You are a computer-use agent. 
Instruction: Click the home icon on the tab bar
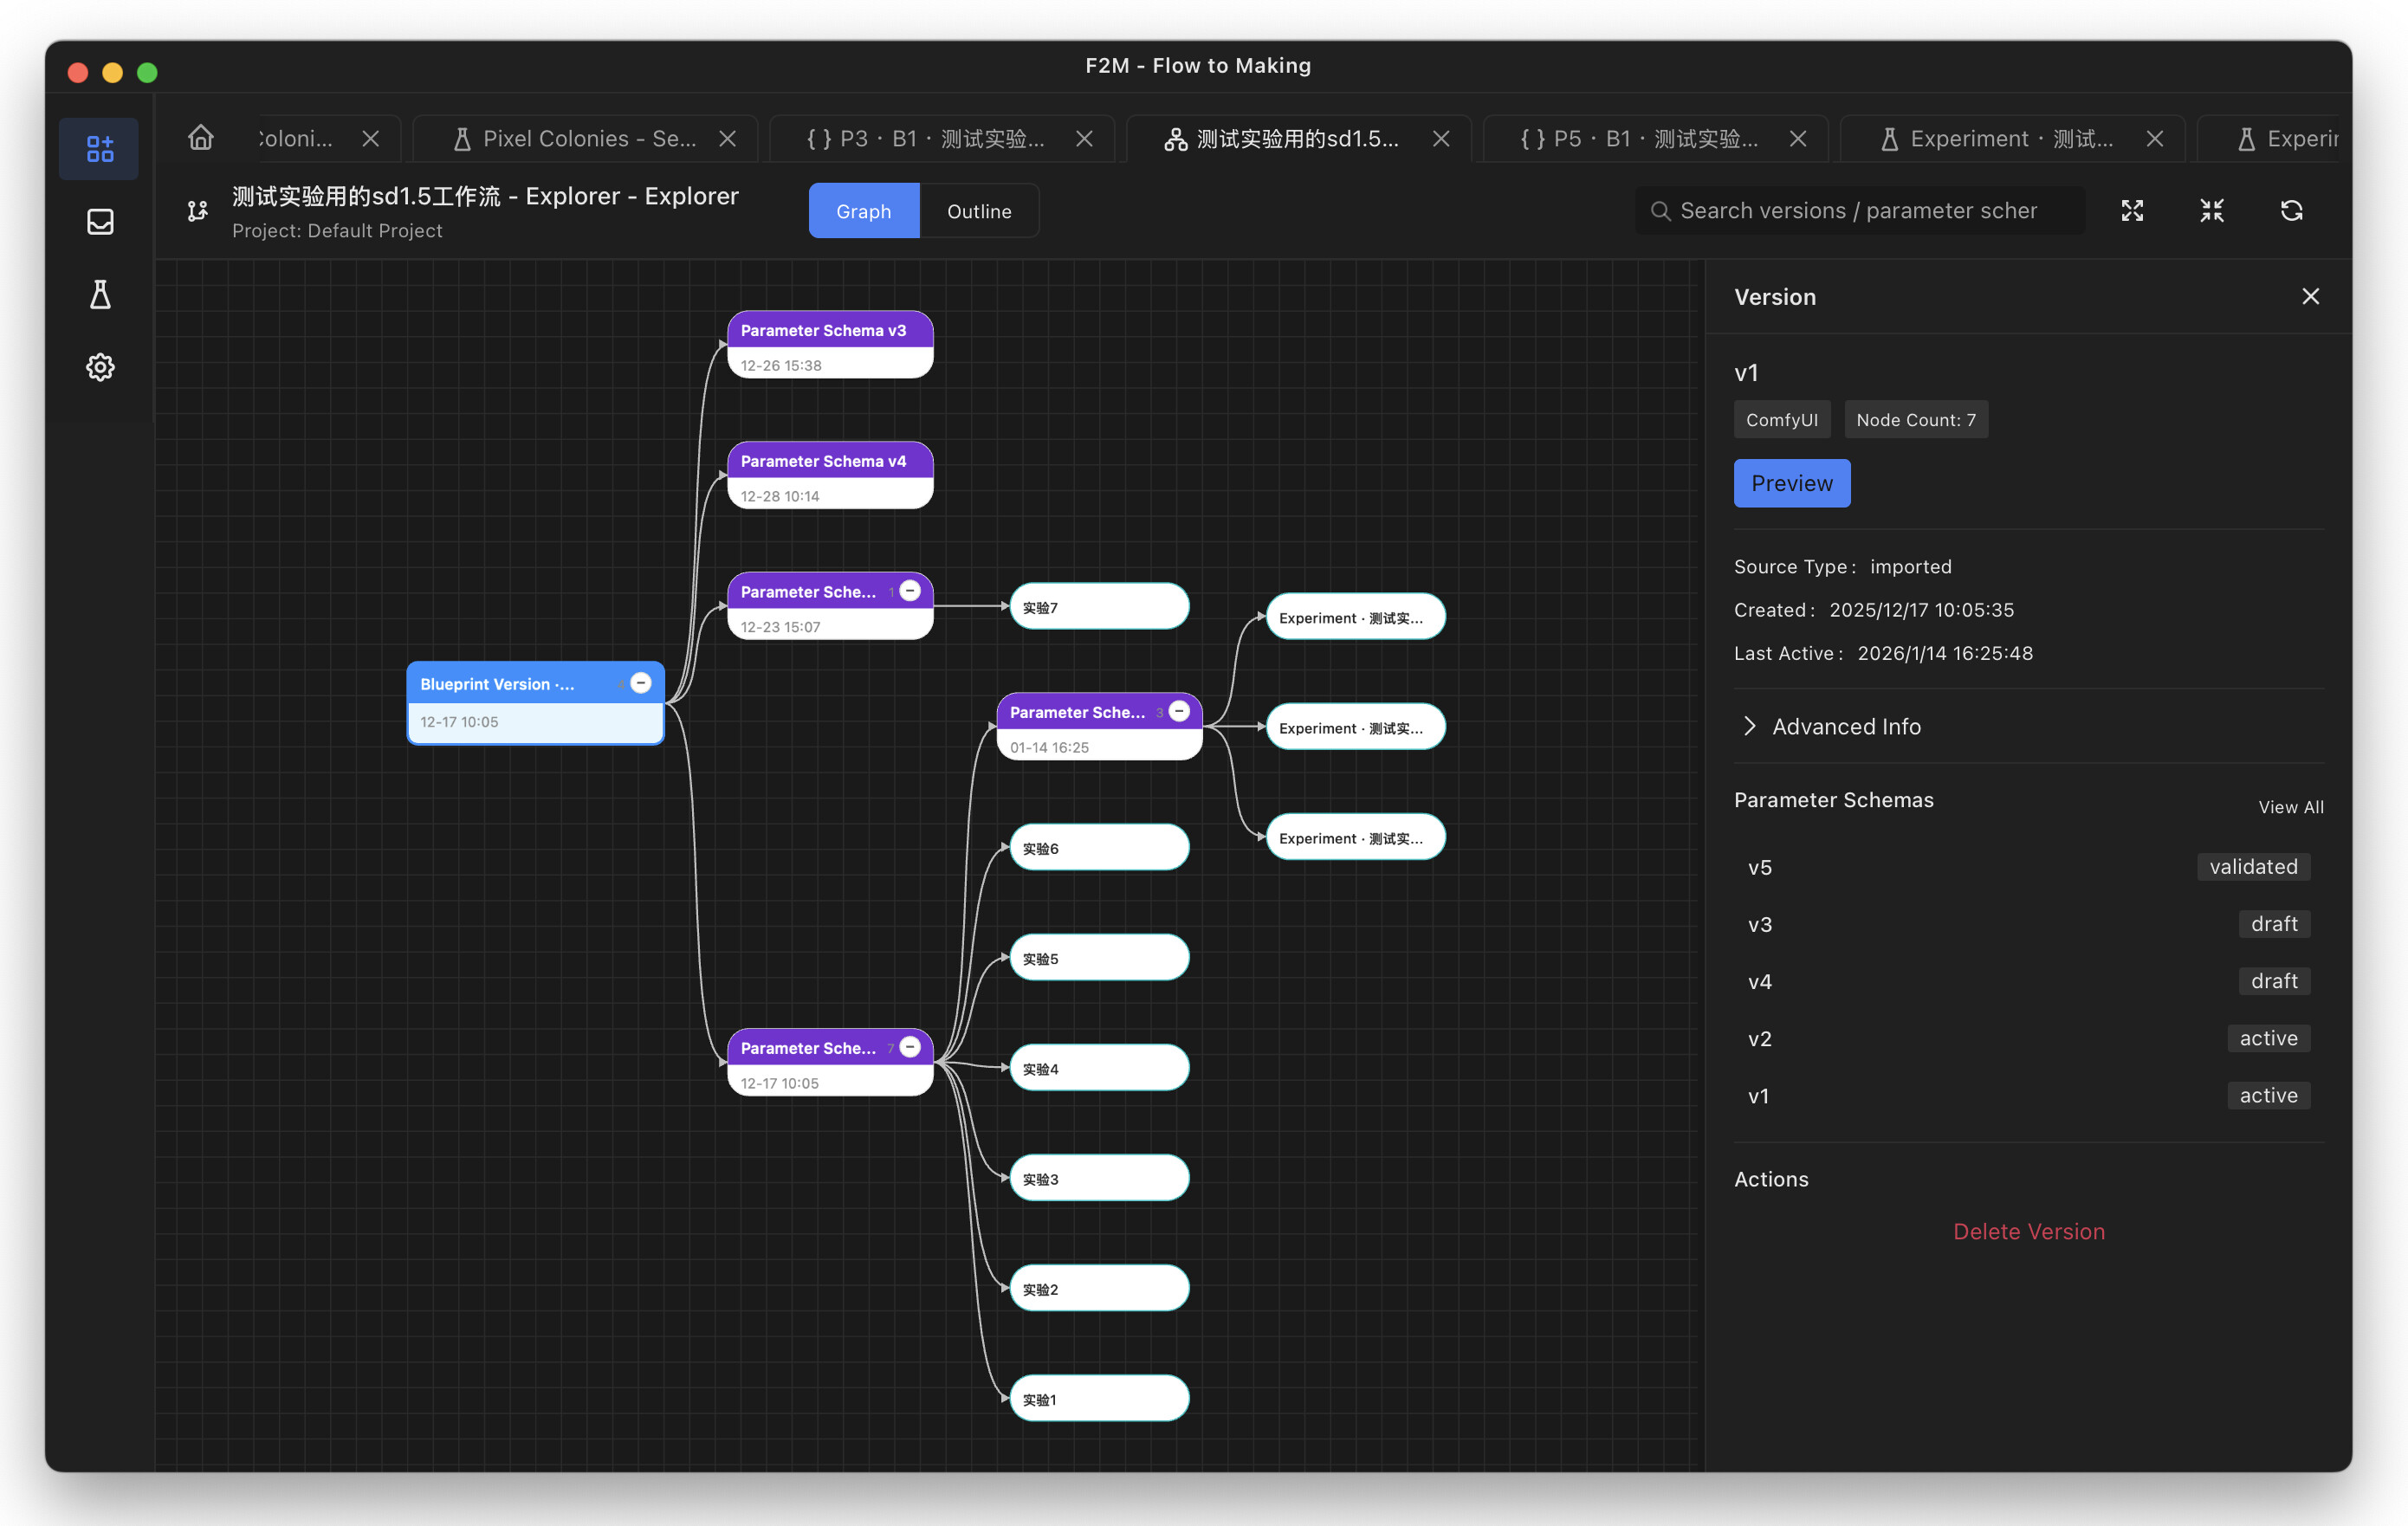pos(201,138)
